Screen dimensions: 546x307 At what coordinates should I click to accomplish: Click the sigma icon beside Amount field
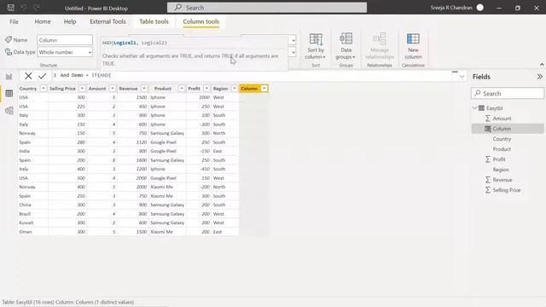[488, 119]
